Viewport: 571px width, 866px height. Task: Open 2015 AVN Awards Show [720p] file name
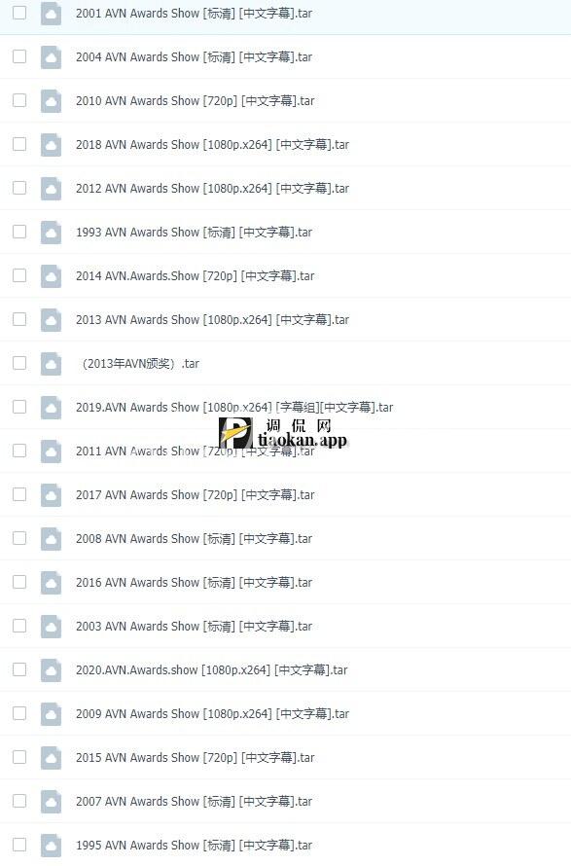tap(195, 758)
